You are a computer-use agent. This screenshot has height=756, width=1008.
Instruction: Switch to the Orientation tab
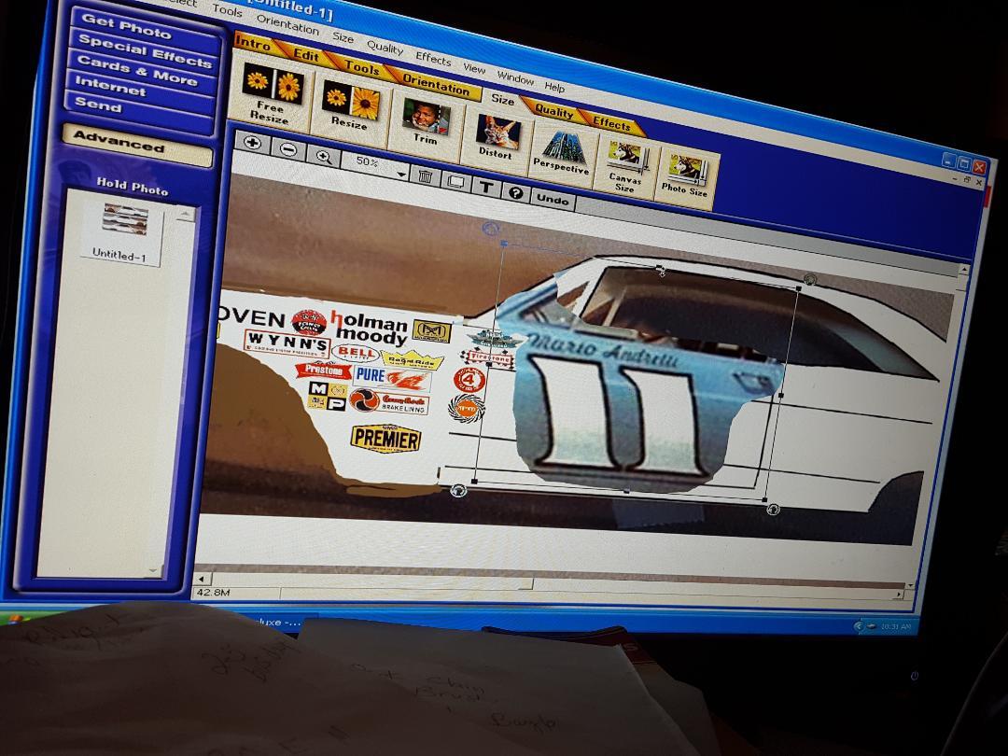(x=436, y=84)
